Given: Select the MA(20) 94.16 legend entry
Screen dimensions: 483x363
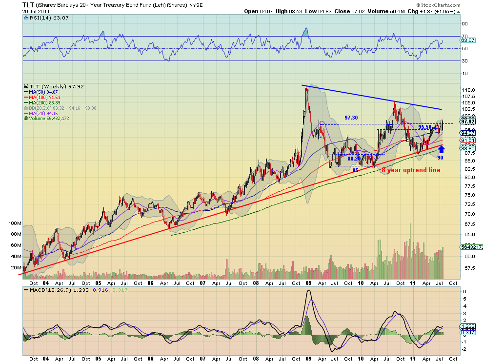Looking at the screenshot, I should tap(43, 113).
